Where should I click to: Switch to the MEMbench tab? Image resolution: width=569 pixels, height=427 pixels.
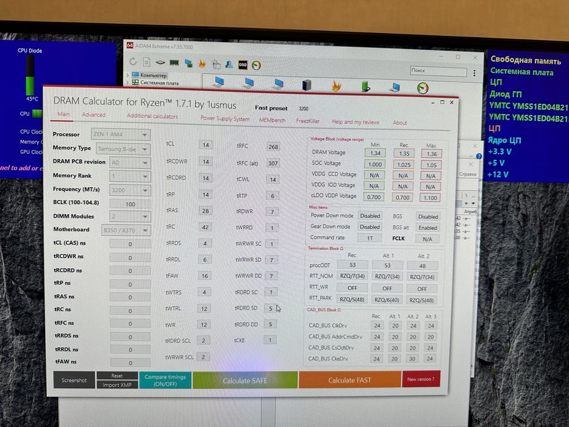[x=272, y=120]
